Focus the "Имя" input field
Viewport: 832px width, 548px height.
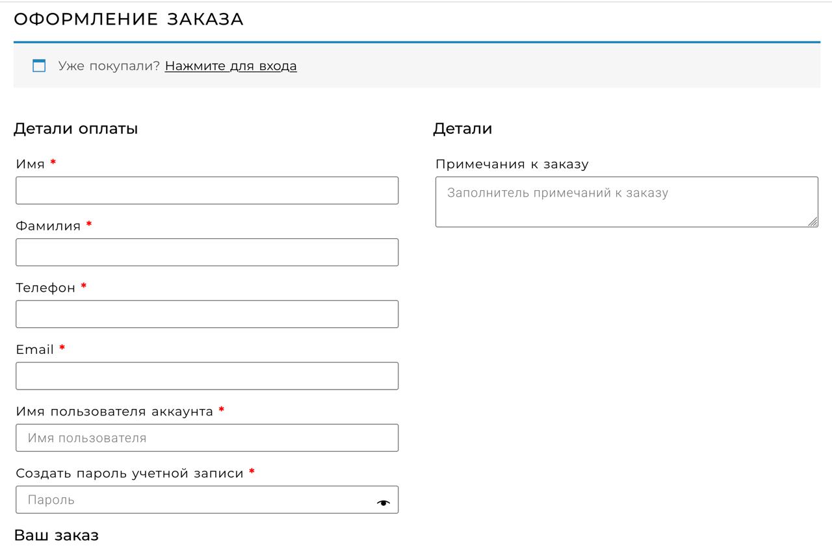pyautogui.click(x=207, y=190)
